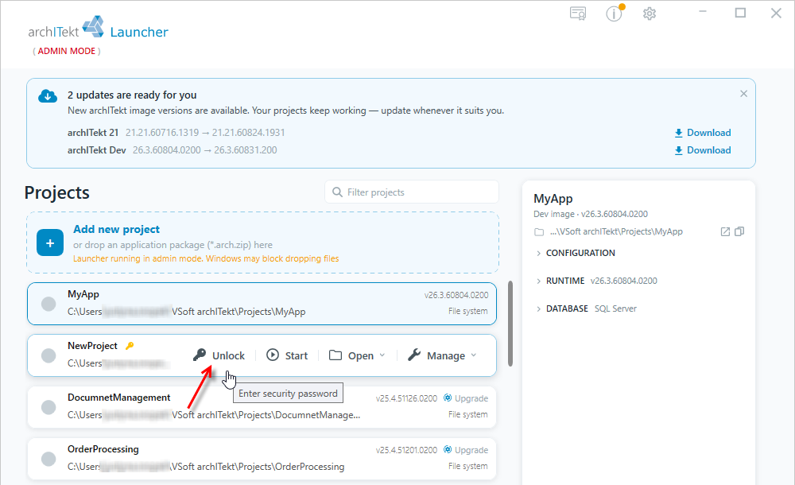Expand the RUNTIME section
Screen dimensions: 795x485
596,281
